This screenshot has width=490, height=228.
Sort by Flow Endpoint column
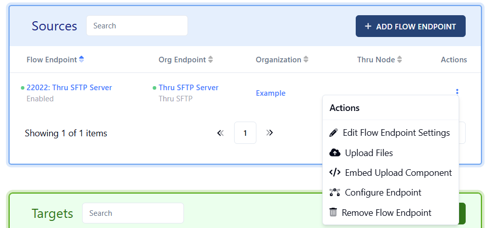click(82, 60)
